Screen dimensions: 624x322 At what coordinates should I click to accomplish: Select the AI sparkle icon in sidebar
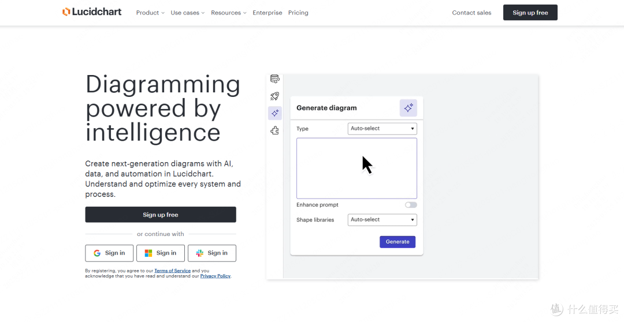274,113
